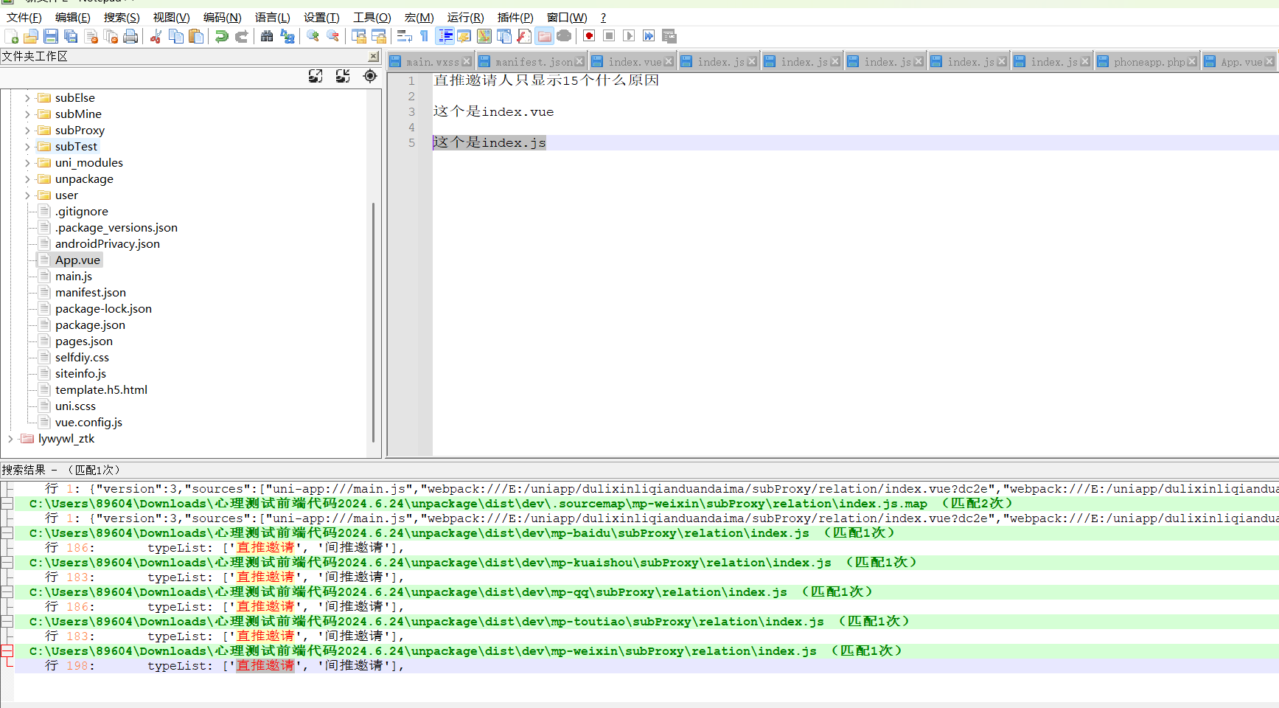This screenshot has height=708, width=1279.
Task: Open the 搜索(S) menu
Action: (122, 17)
